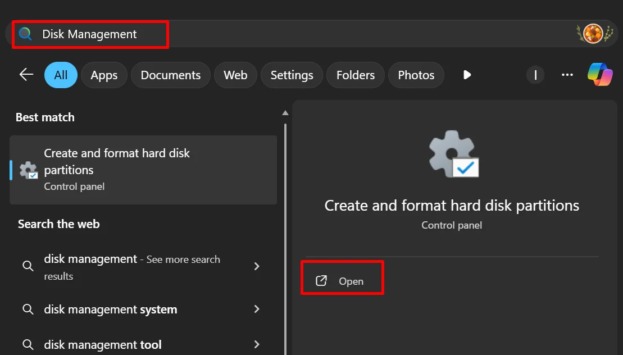
Task: Expand the "disk management" web suggestion
Action: [257, 266]
